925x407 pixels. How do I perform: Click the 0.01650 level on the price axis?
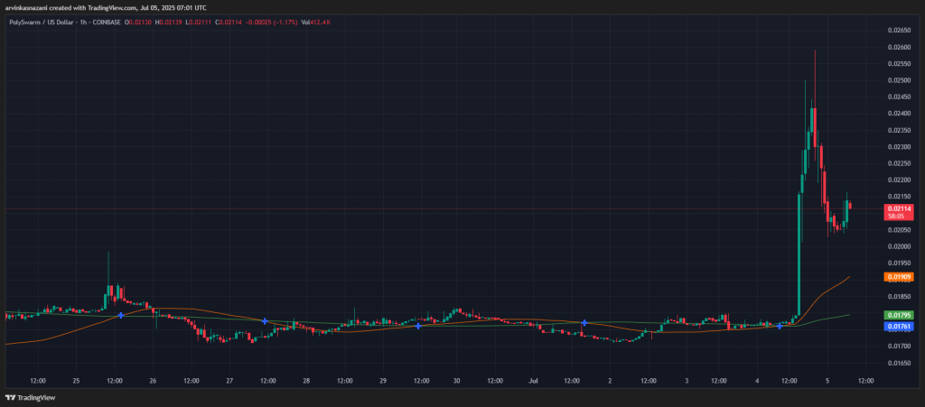pyautogui.click(x=899, y=365)
